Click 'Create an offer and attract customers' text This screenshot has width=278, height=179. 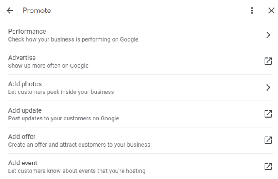point(79,145)
